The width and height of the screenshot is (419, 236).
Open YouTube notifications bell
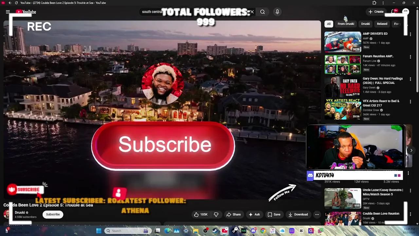tap(394, 12)
